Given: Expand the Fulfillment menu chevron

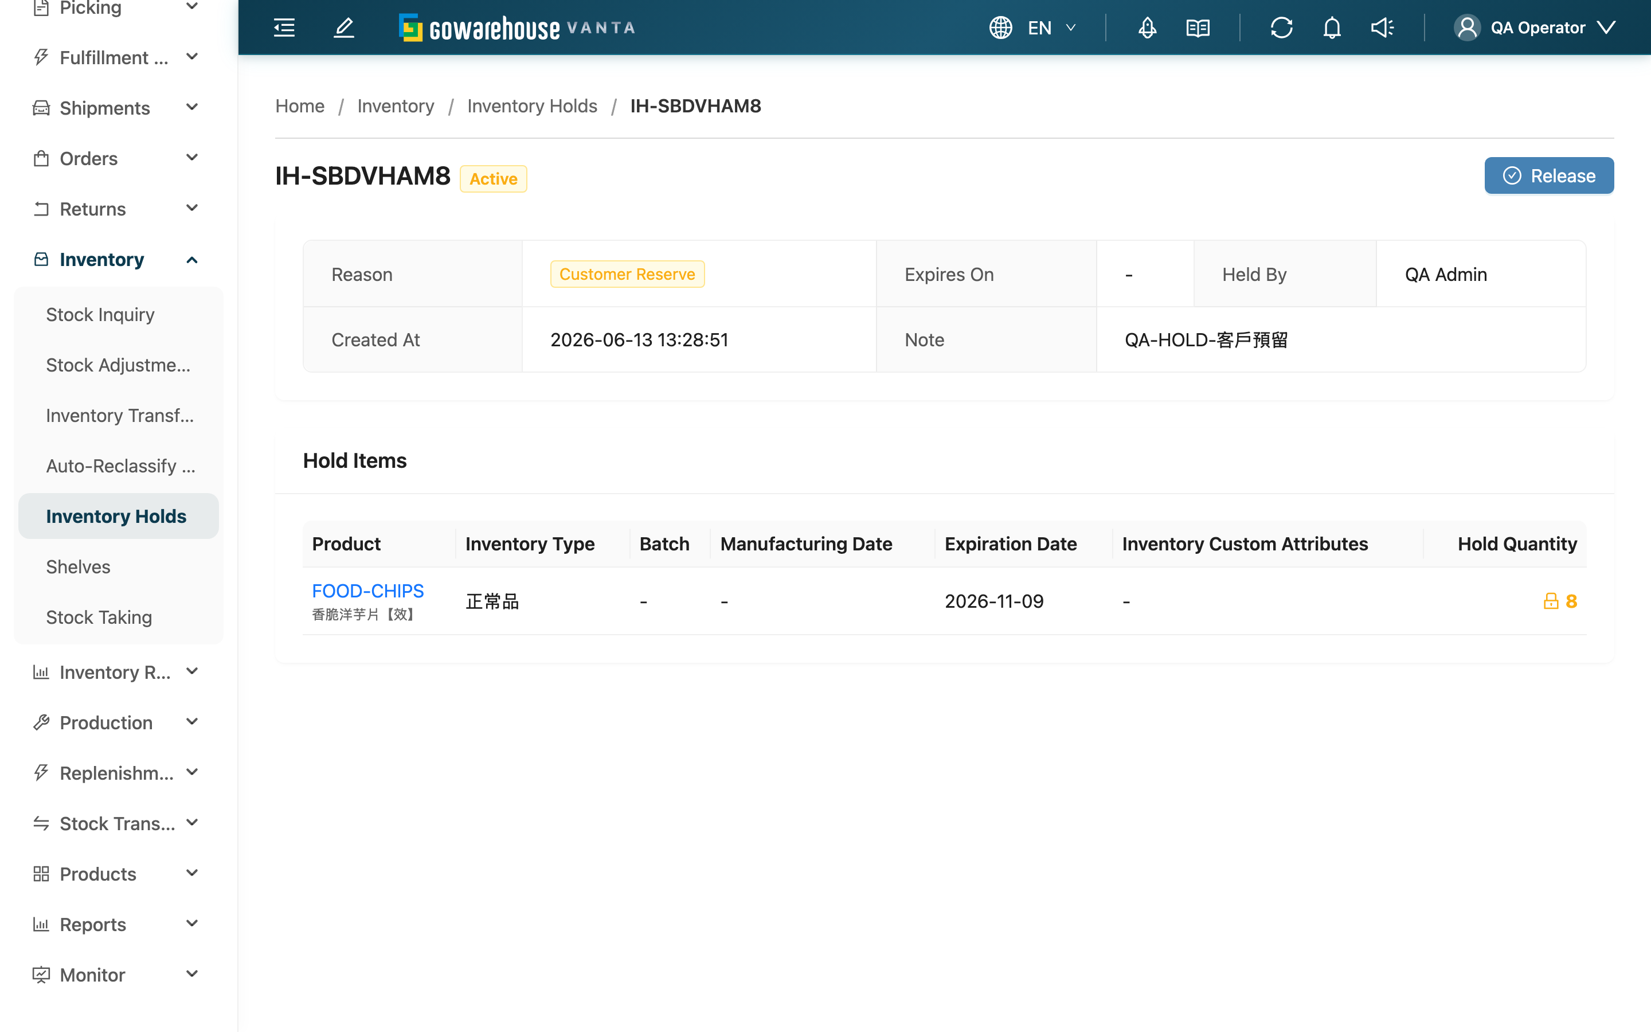Looking at the screenshot, I should coord(191,57).
